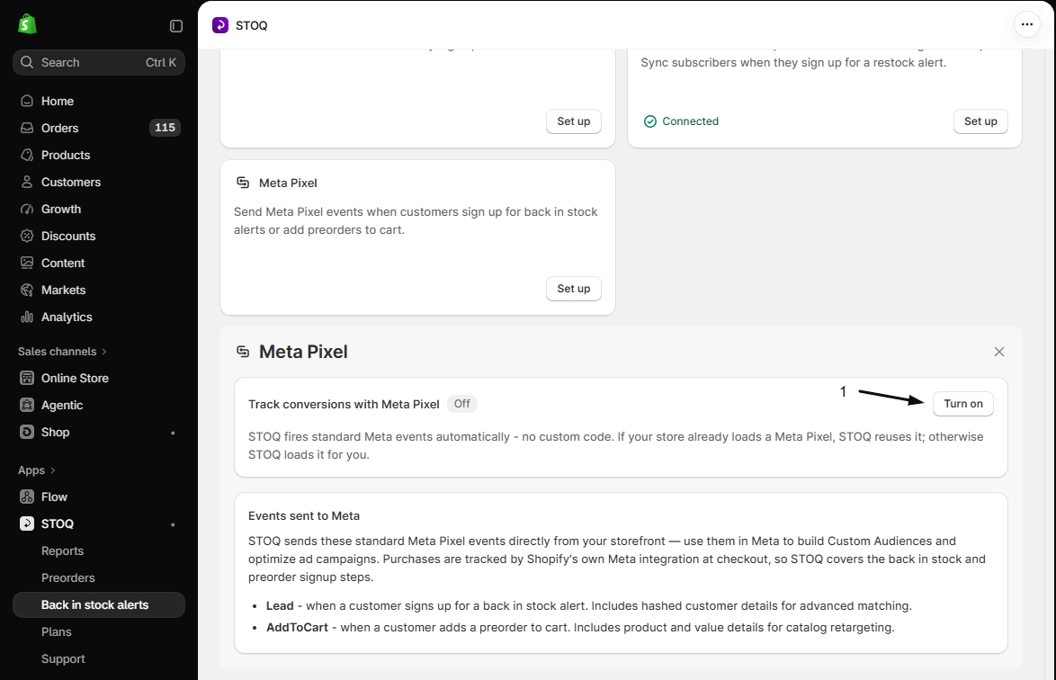Open Customers page
This screenshot has height=680, width=1056.
pos(99,182)
